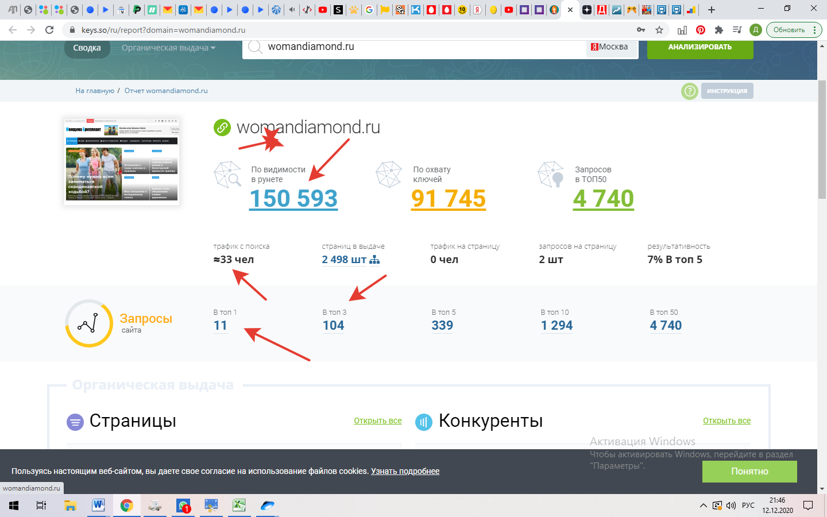Open the 91 745 key coverage link
The image size is (827, 517).
click(x=449, y=199)
